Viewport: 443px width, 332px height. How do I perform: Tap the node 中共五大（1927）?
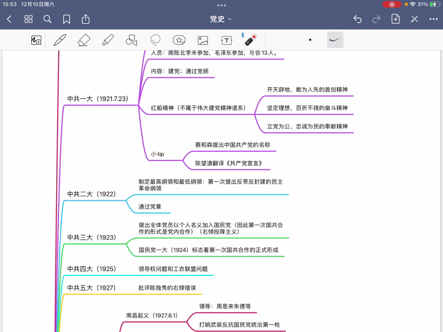tap(91, 288)
